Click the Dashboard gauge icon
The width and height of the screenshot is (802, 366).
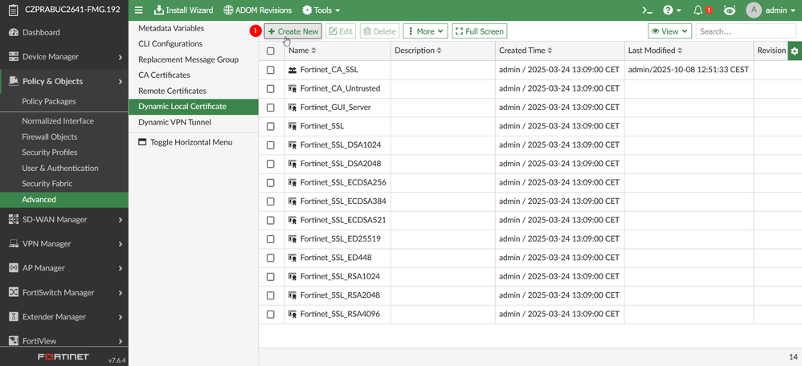tap(14, 32)
